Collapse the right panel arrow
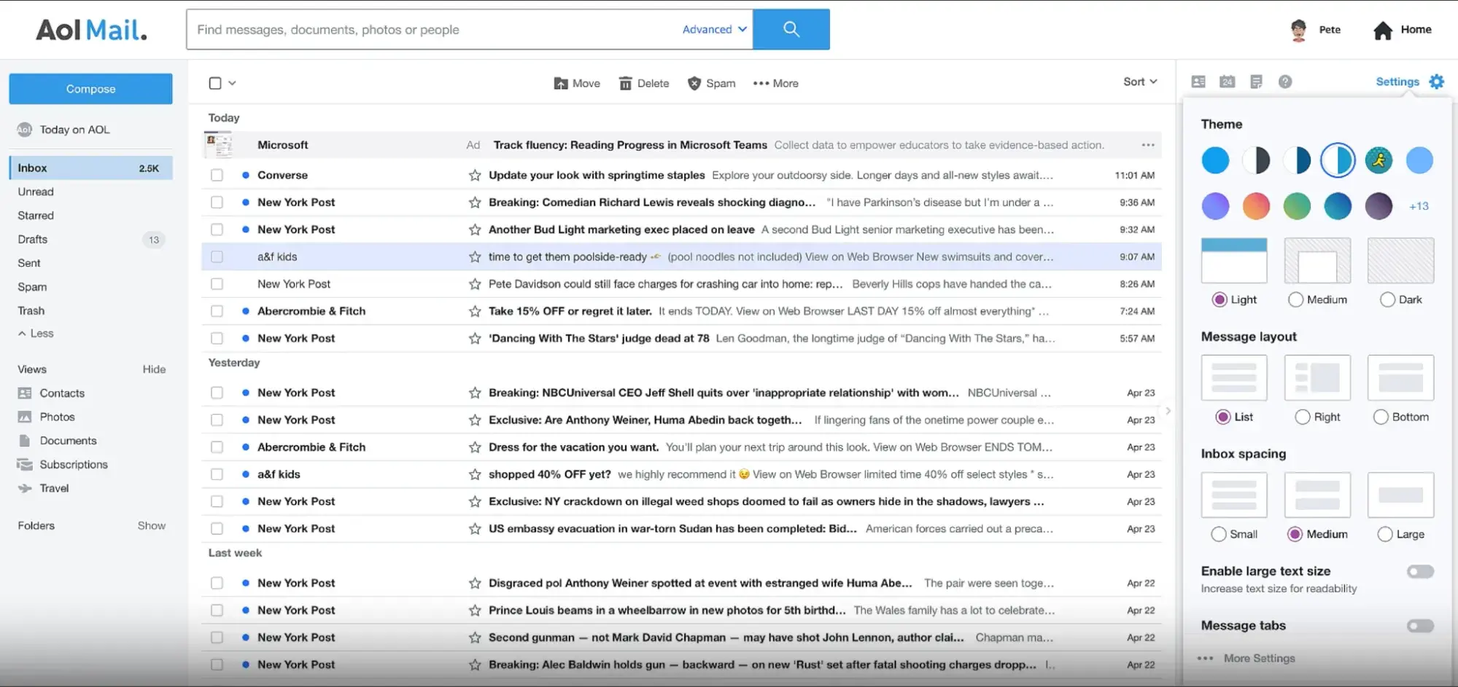Screen dimensions: 1458x687 [x=1168, y=411]
